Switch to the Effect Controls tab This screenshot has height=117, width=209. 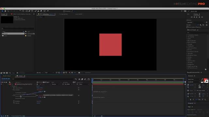click(x=22, y=14)
